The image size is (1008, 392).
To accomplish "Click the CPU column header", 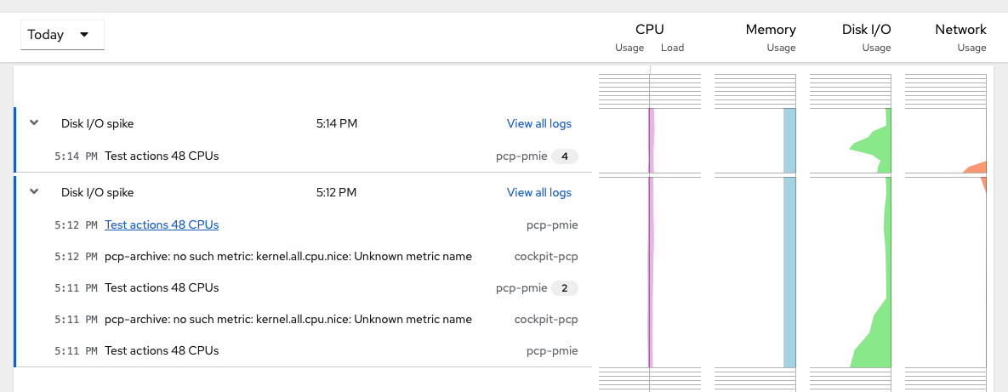I will [649, 29].
